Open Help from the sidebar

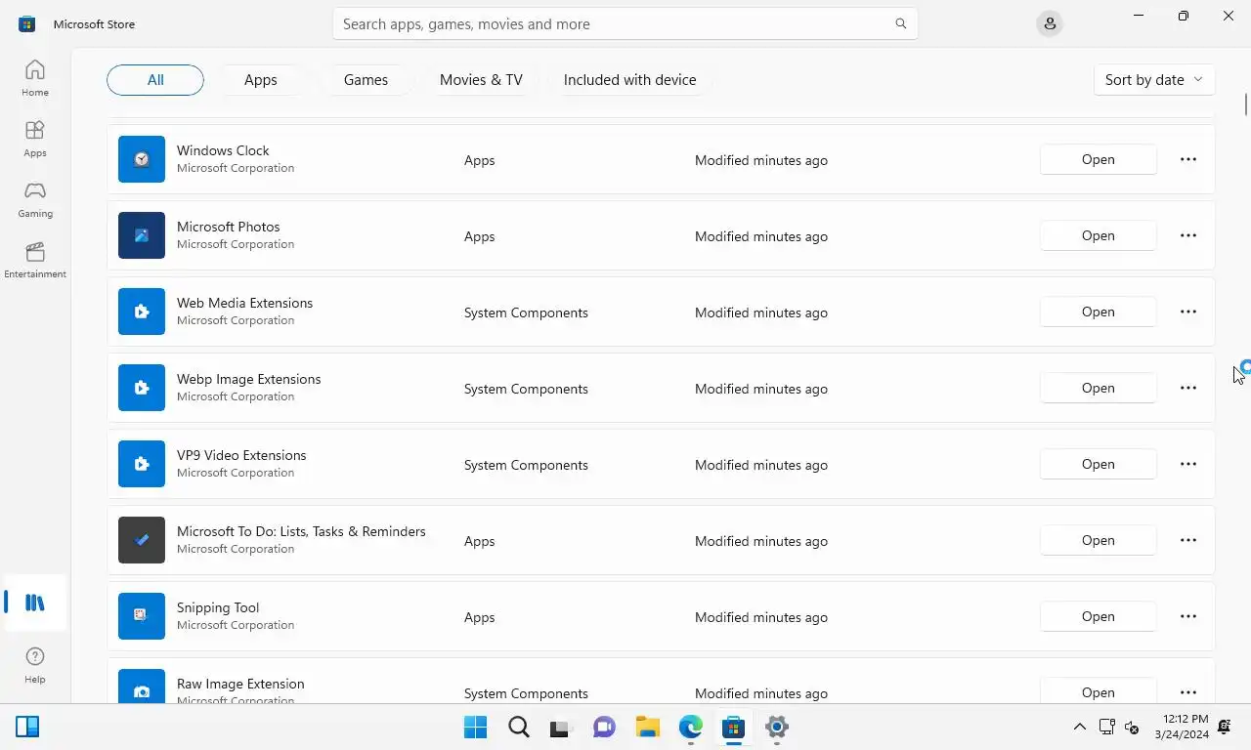point(35,665)
